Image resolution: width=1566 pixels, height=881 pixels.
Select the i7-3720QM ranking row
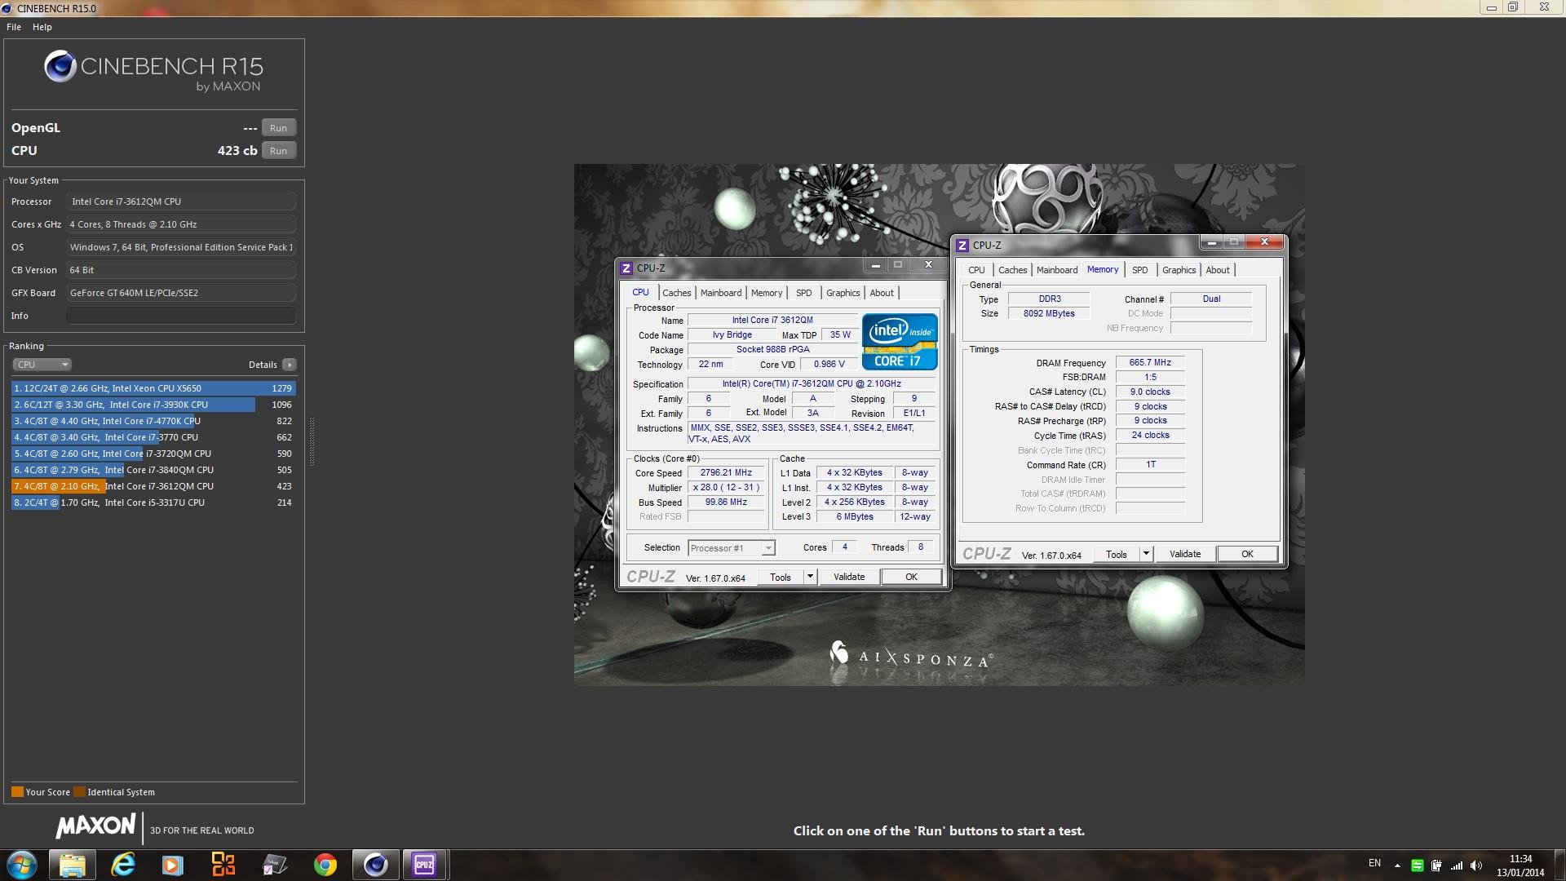[153, 454]
